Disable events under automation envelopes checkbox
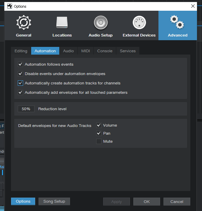This screenshot has height=211, width=202. tap(20, 74)
